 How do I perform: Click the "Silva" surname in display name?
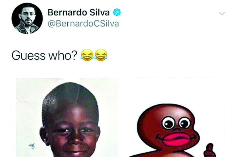point(100,12)
